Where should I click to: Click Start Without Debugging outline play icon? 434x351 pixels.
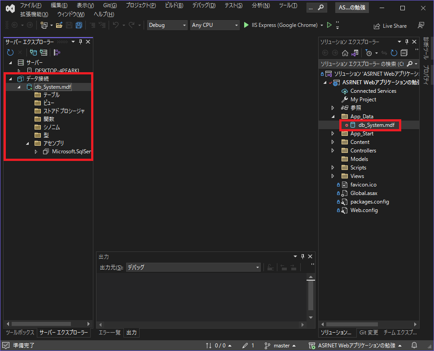(x=329, y=25)
